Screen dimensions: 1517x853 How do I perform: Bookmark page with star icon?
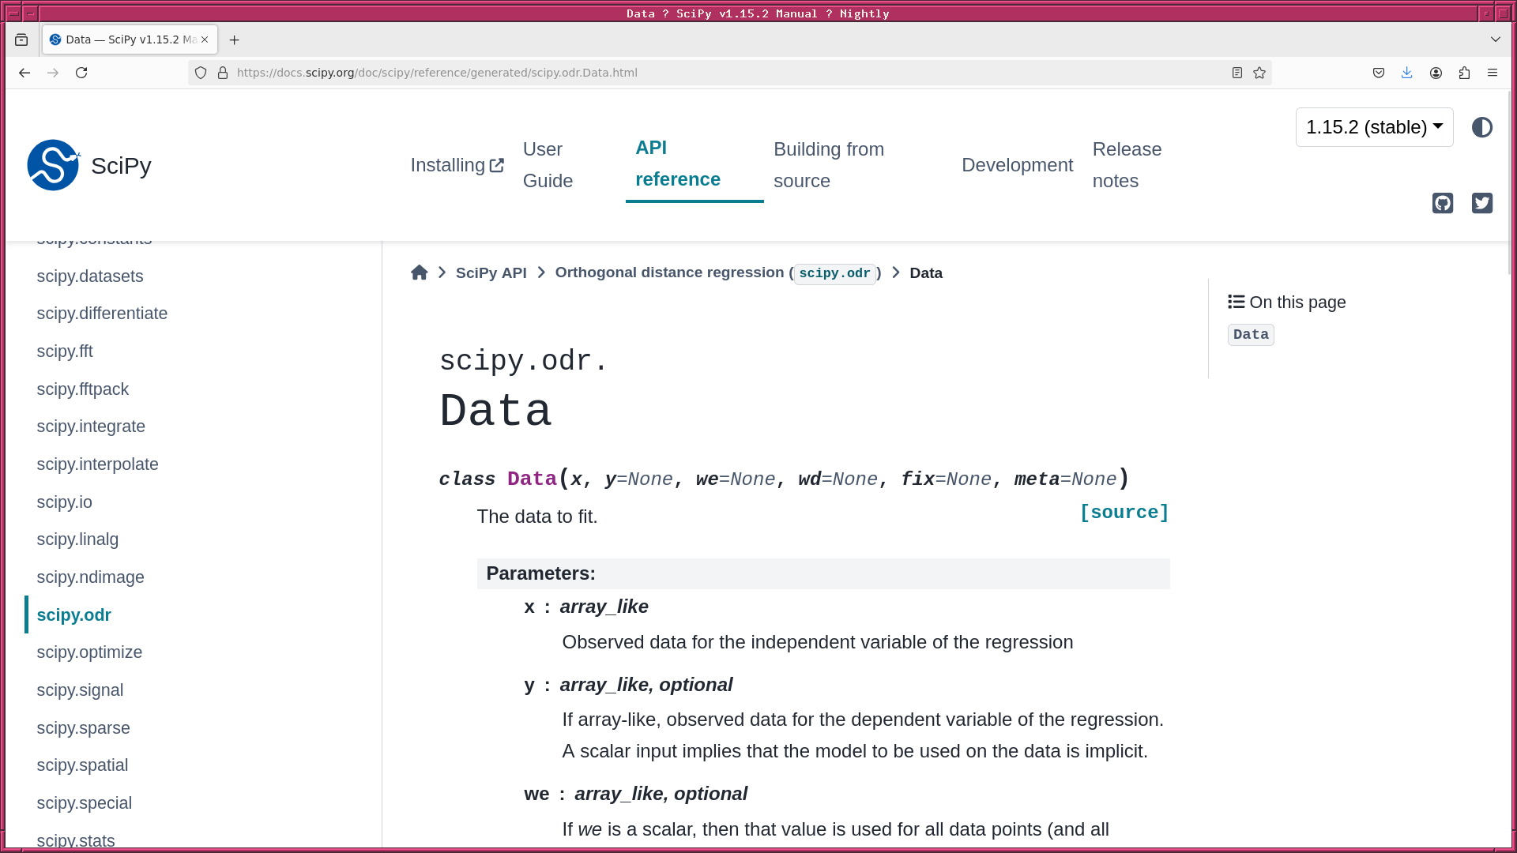1259,73
